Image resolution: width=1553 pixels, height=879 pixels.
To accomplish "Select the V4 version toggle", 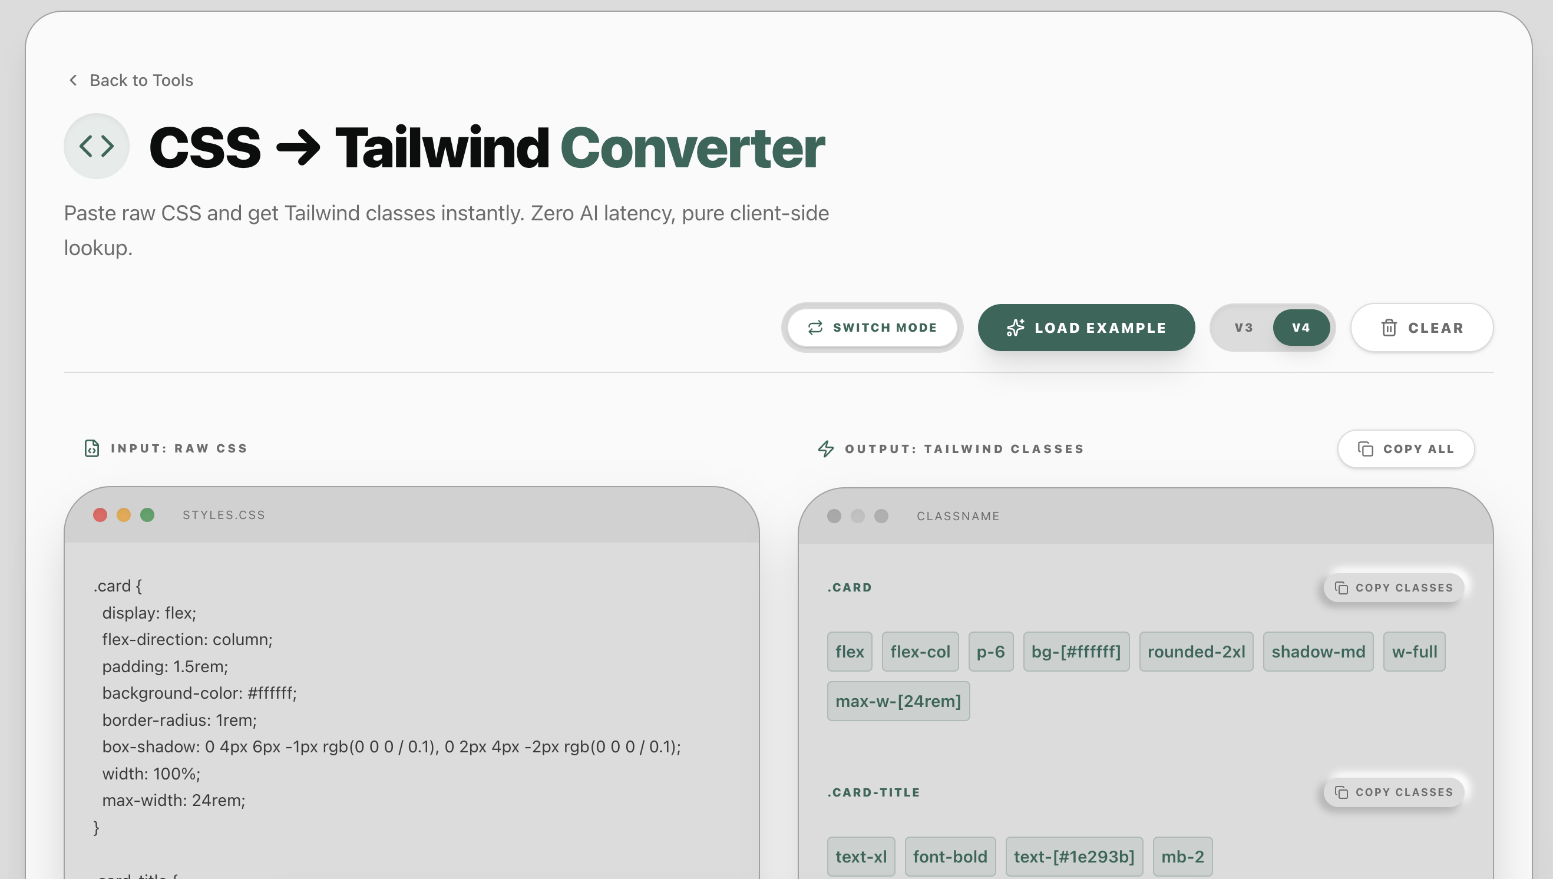I will pyautogui.click(x=1301, y=328).
